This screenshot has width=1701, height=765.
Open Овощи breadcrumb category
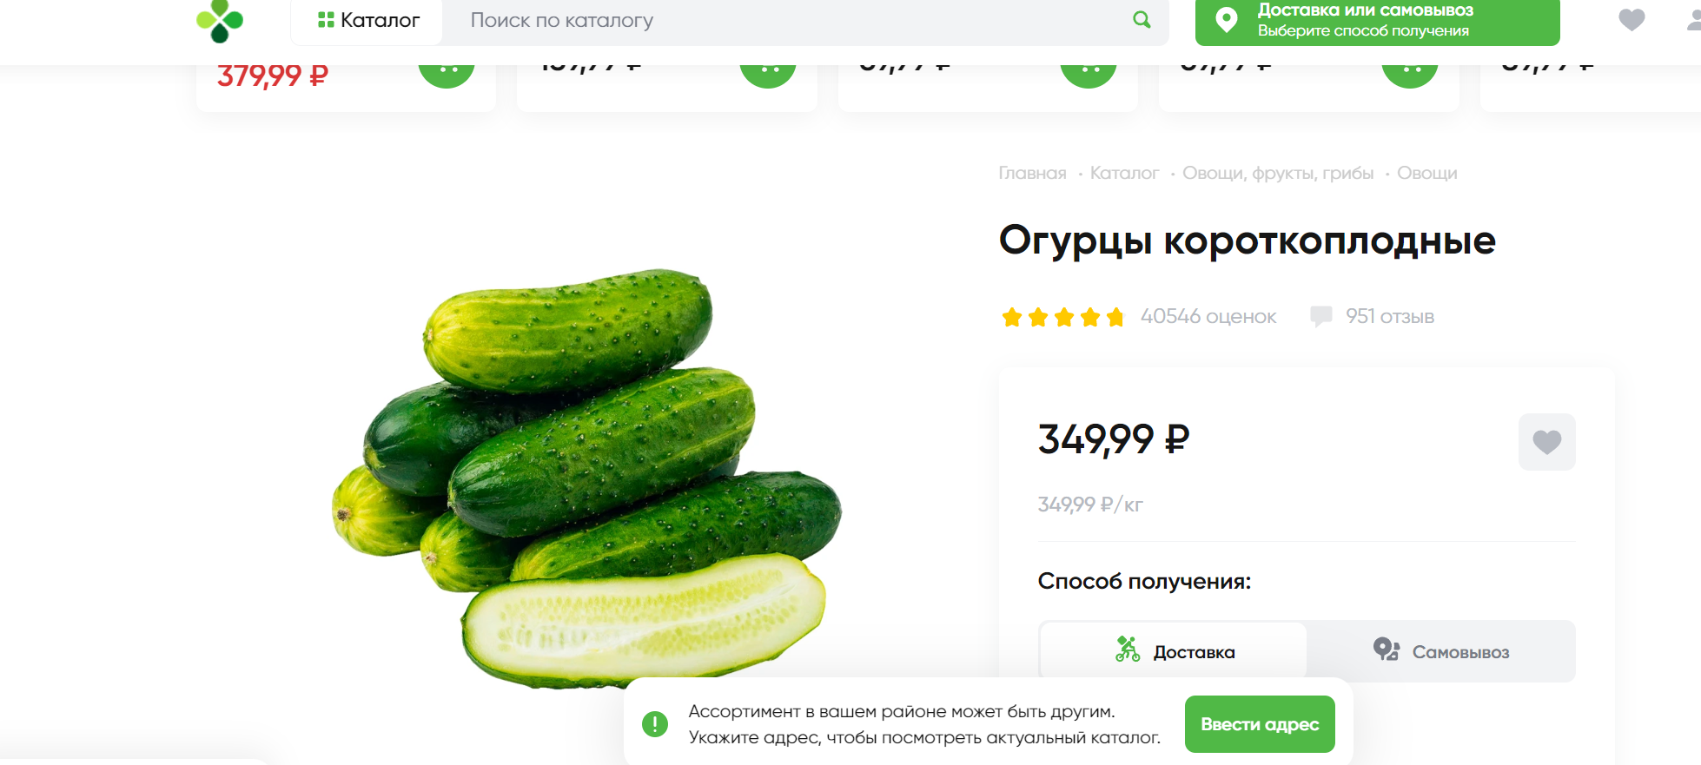point(1426,173)
